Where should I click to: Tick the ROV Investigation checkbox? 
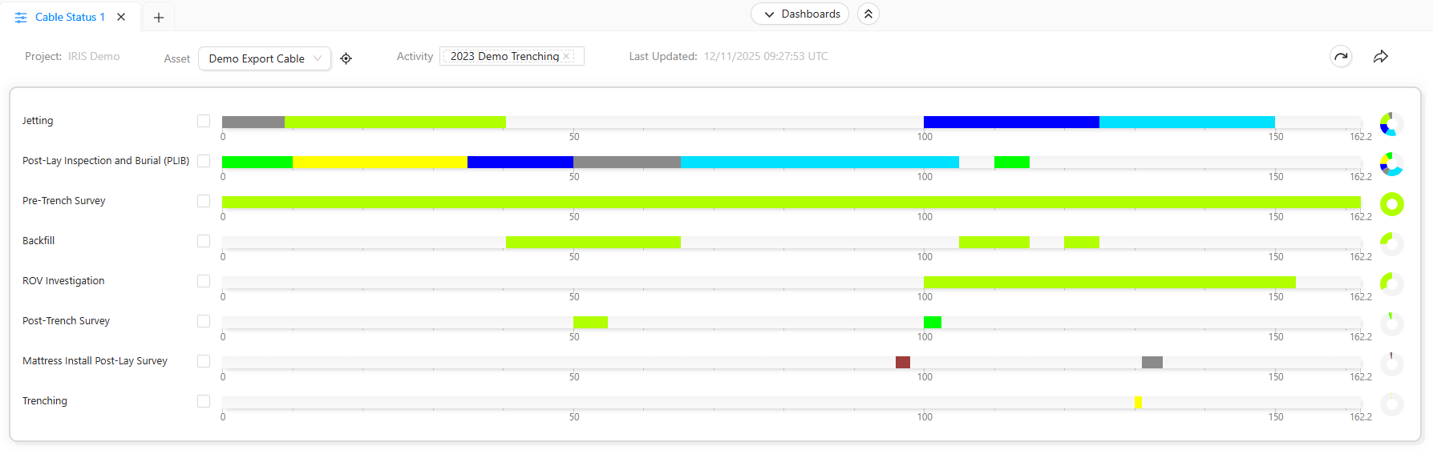pyautogui.click(x=204, y=281)
